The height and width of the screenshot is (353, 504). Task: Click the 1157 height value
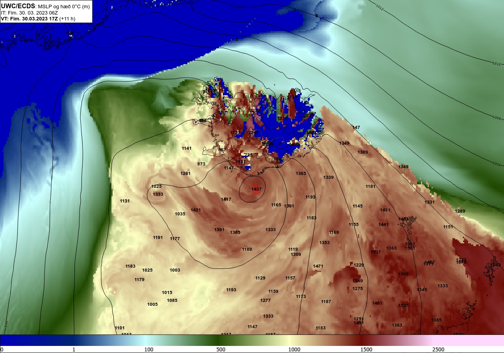click(290, 278)
